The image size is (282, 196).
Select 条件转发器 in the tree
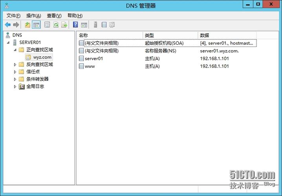pos(37,79)
